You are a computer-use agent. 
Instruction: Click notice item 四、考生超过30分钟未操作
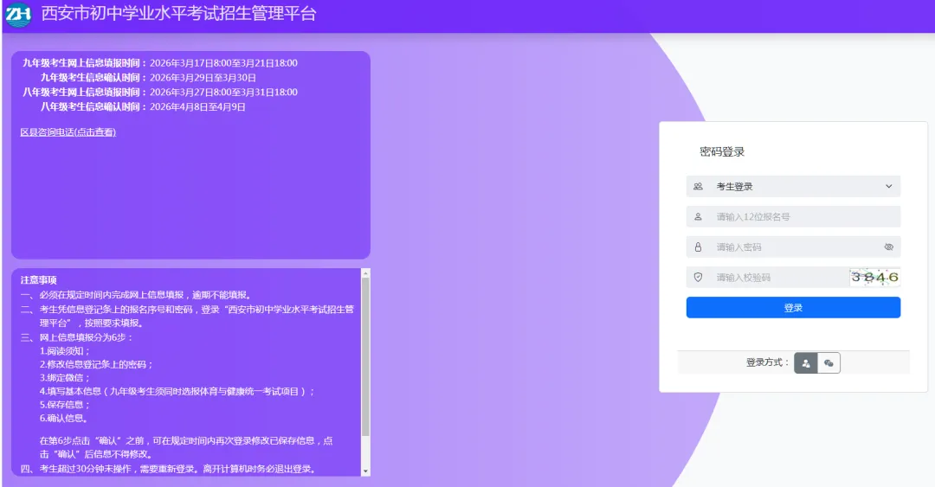click(x=170, y=469)
